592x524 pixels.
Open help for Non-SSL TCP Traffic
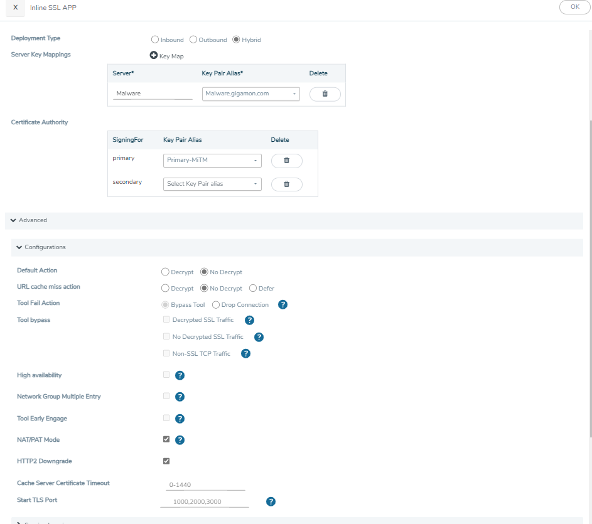click(245, 354)
